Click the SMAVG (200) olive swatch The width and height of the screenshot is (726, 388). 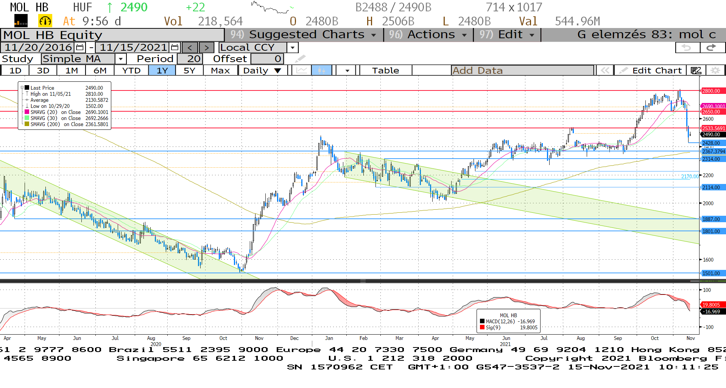(27, 124)
